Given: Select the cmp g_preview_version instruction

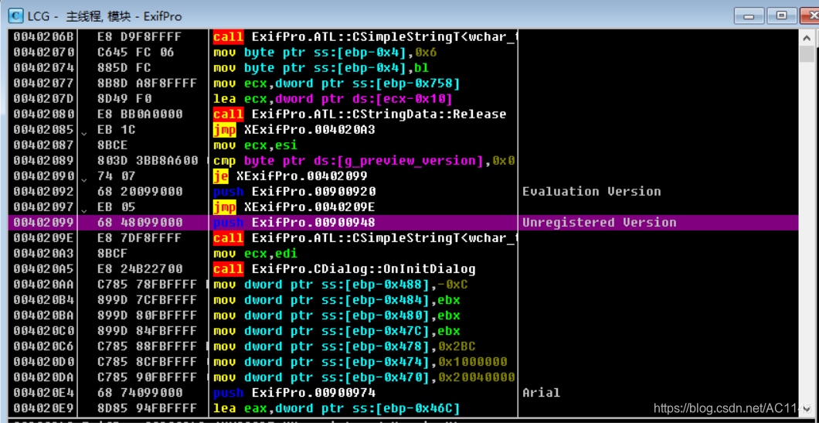Looking at the screenshot, I should [x=364, y=161].
